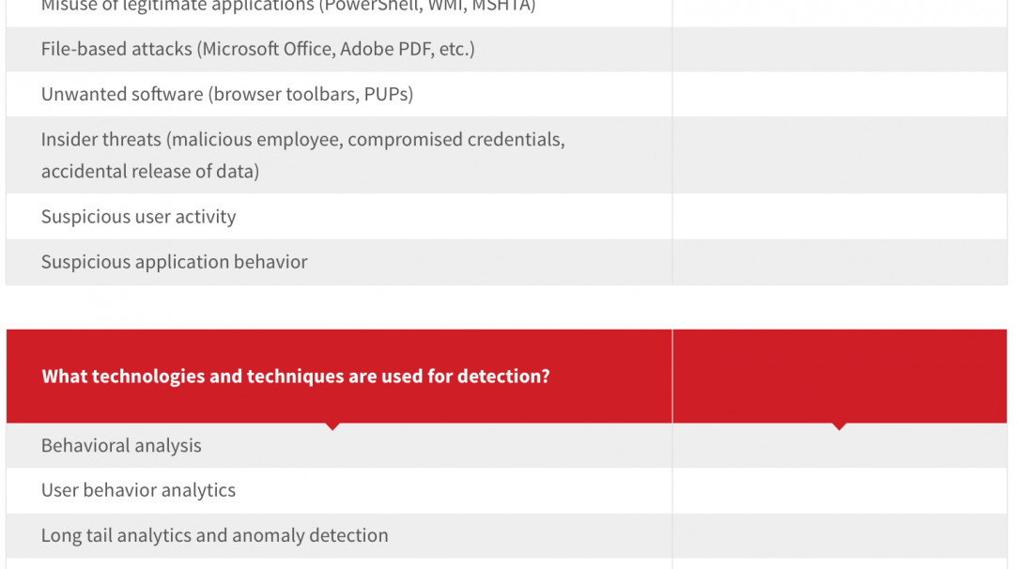Select the "Unwanted software (browser toolbars, PUPs)" row

pos(227,94)
